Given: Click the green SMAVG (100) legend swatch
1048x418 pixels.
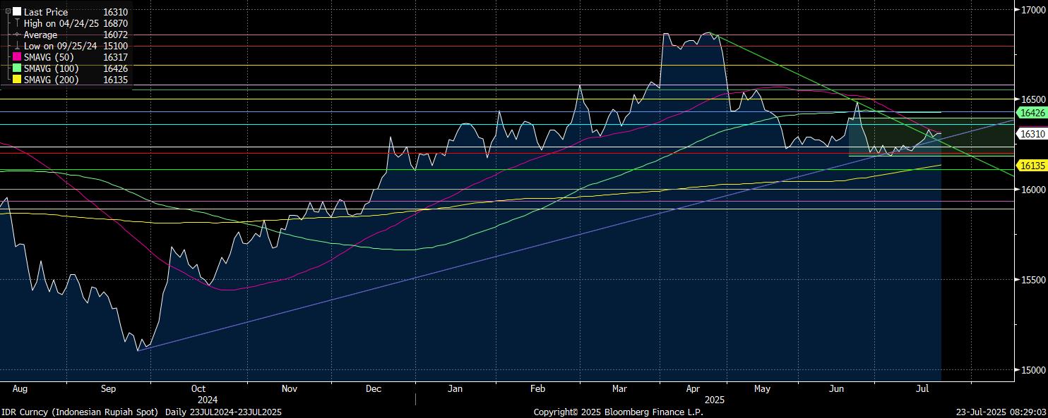Looking at the screenshot, I should pos(17,68).
